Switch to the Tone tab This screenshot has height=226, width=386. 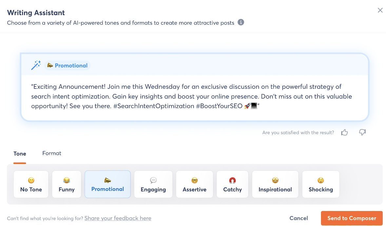point(20,153)
